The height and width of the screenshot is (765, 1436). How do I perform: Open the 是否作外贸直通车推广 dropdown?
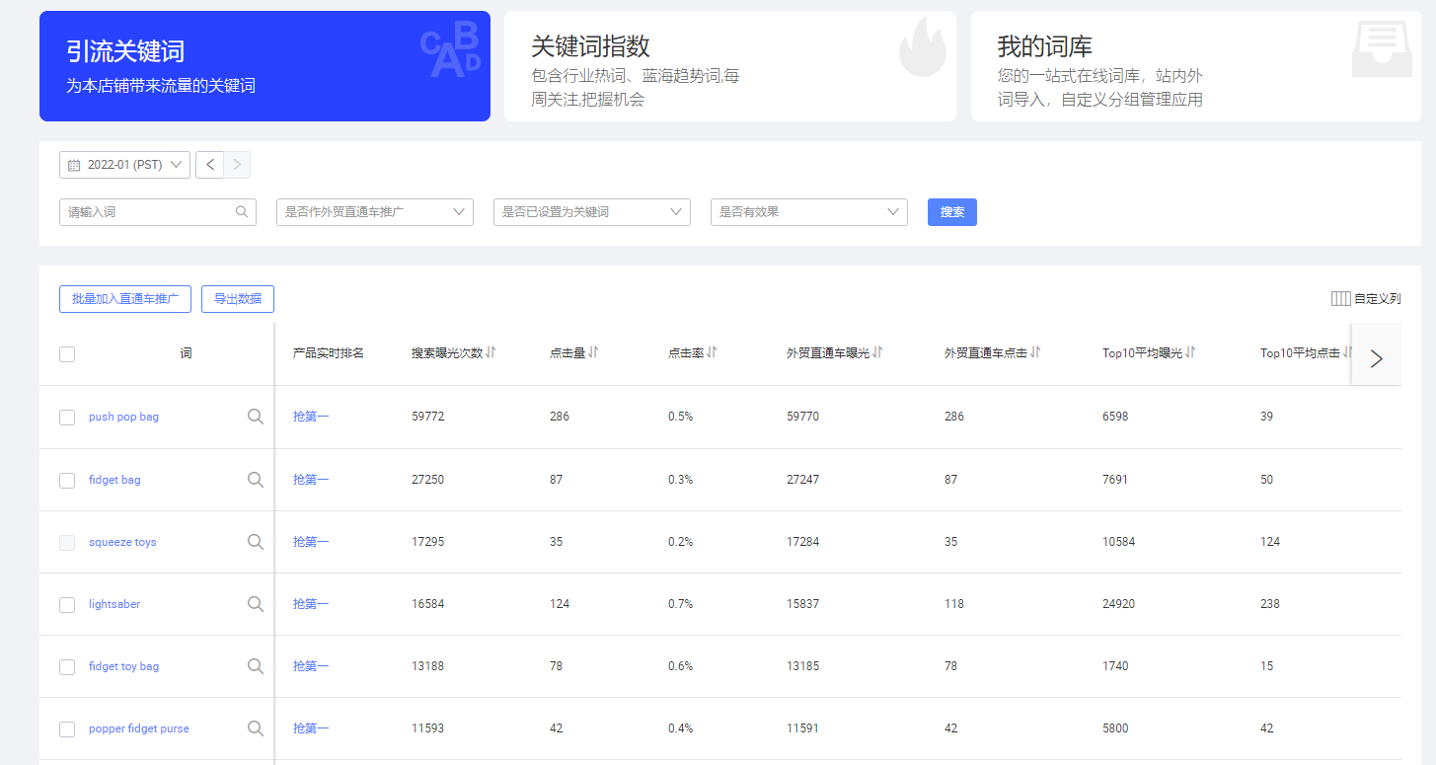click(x=375, y=211)
